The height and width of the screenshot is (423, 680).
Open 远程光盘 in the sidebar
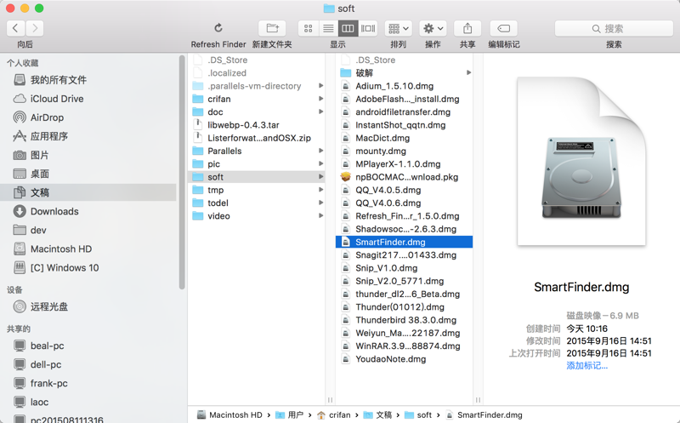pyautogui.click(x=89, y=306)
